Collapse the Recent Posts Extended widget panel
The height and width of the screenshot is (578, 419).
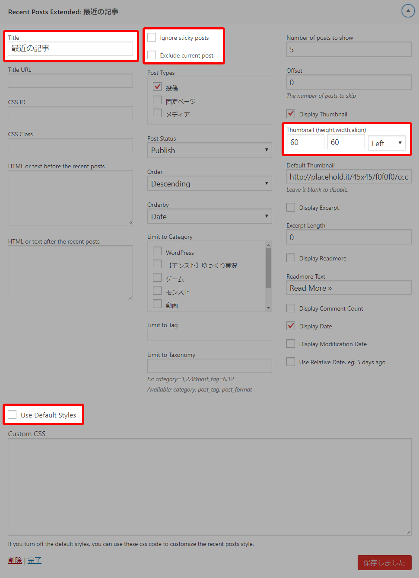tap(408, 11)
